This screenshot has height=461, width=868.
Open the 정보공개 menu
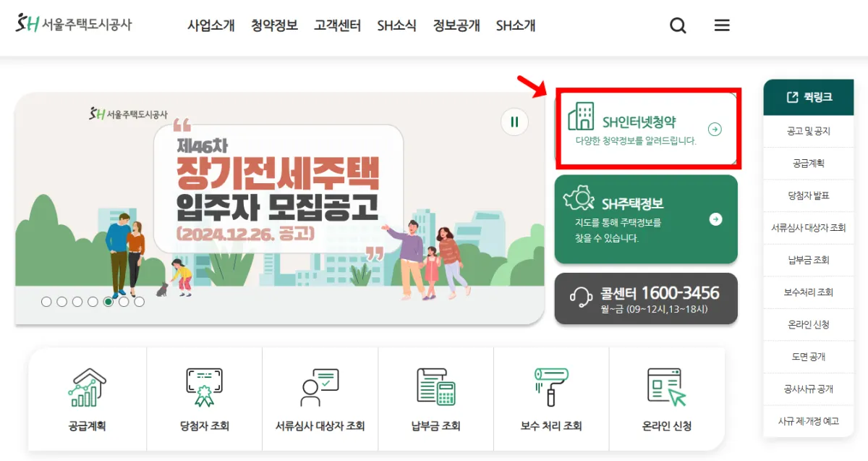456,25
